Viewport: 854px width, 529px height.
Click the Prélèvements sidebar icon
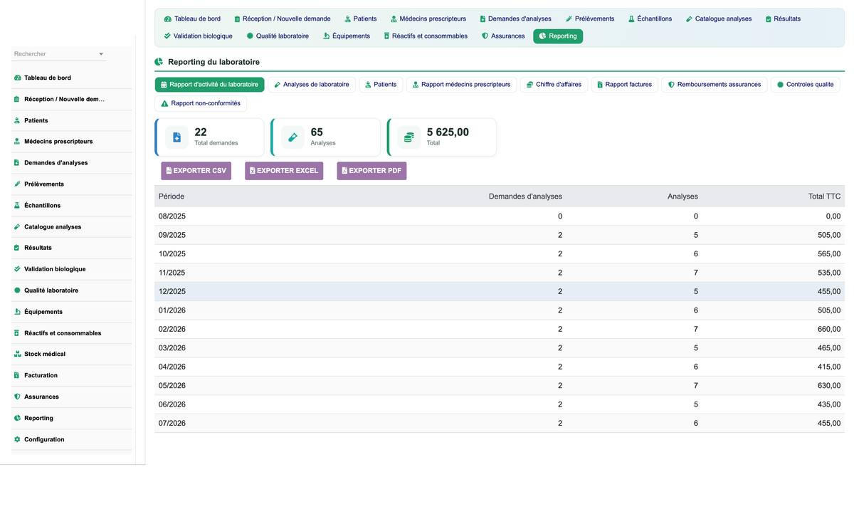[x=17, y=184]
